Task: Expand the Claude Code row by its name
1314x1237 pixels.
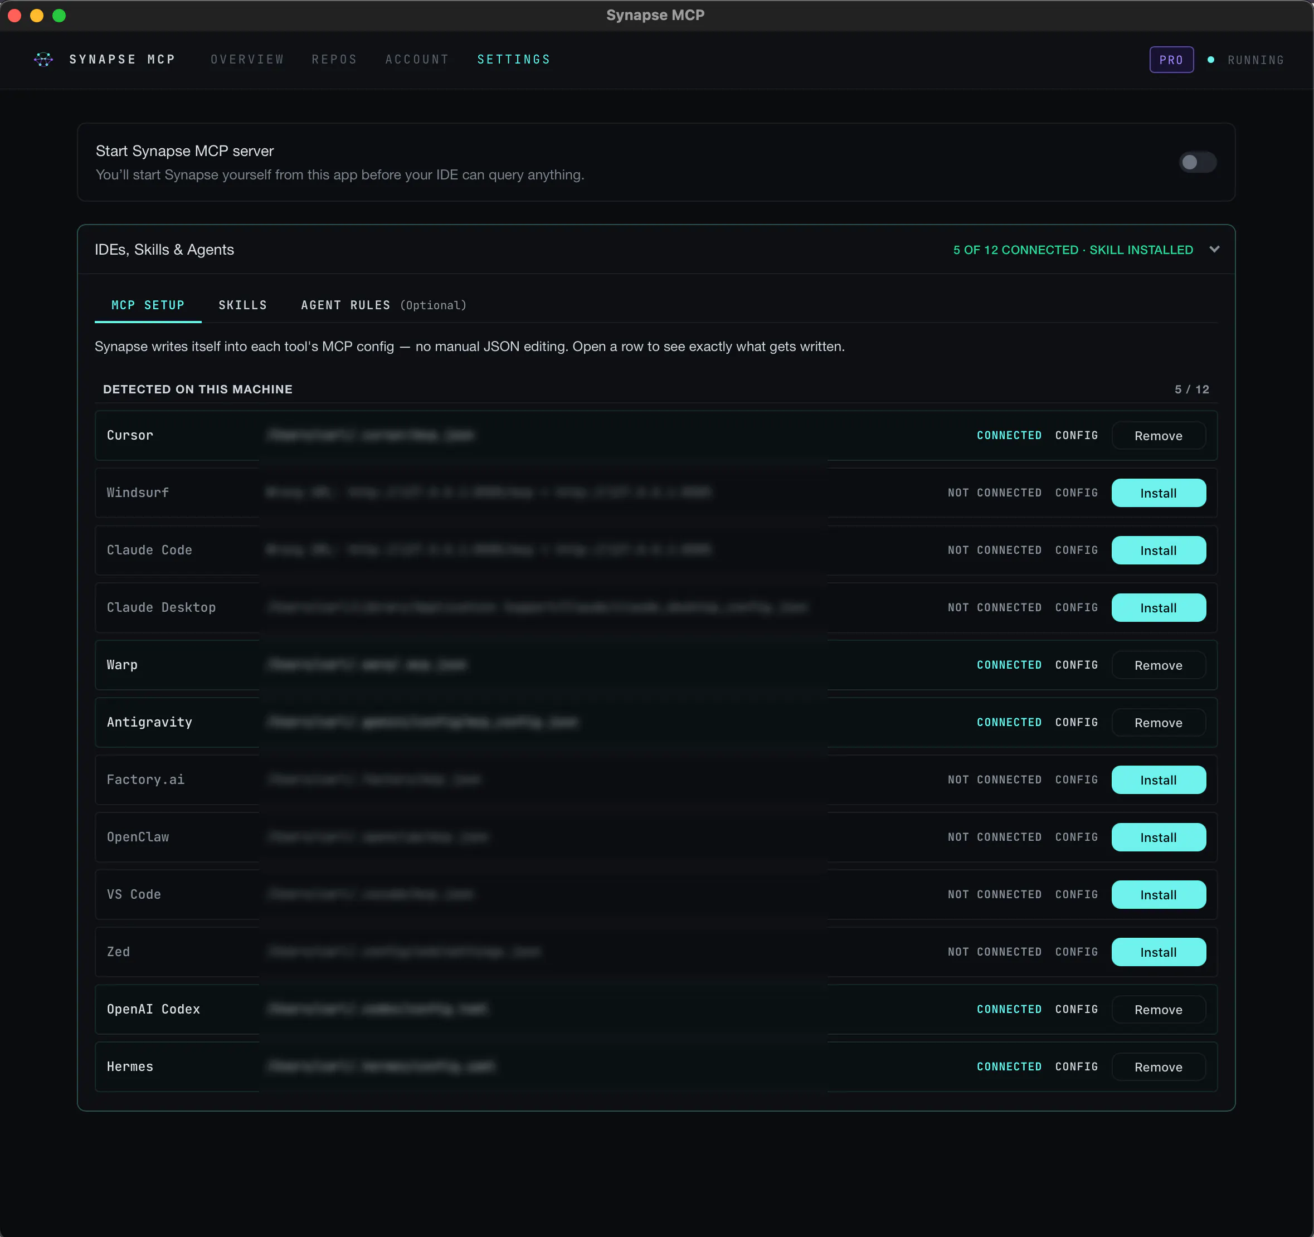Action: click(x=149, y=551)
